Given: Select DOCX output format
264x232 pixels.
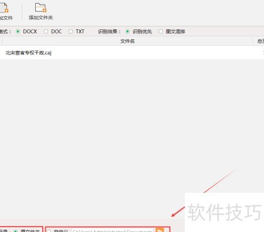Looking at the screenshot, I should pyautogui.click(x=18, y=32).
